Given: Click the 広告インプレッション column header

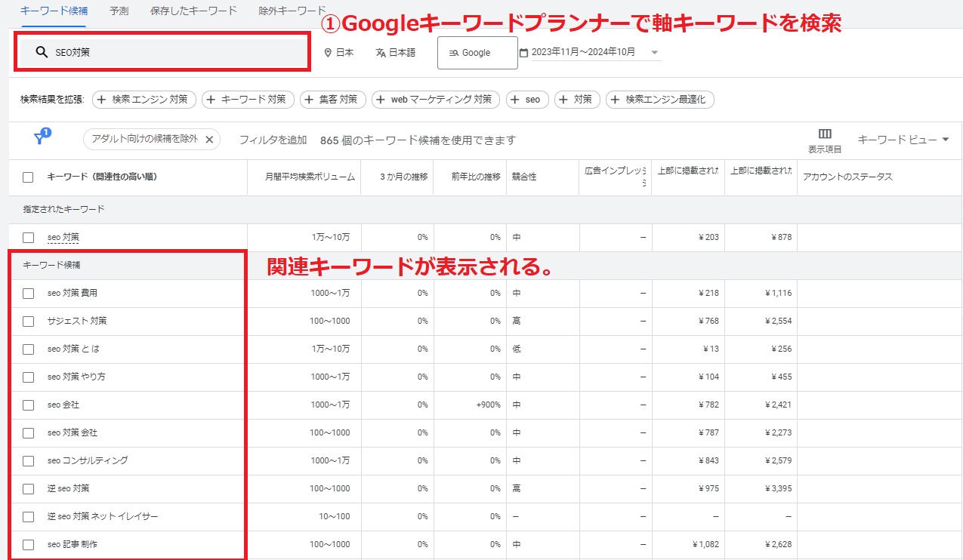Looking at the screenshot, I should click(x=616, y=177).
